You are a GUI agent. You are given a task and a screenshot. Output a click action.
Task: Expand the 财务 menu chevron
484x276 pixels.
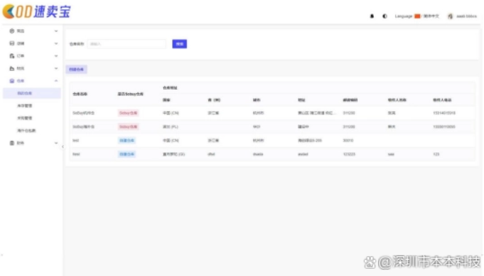pyautogui.click(x=56, y=143)
